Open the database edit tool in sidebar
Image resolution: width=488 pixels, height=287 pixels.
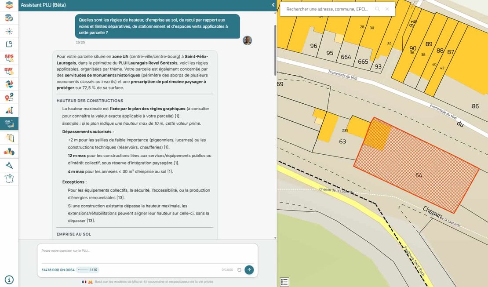9,18
